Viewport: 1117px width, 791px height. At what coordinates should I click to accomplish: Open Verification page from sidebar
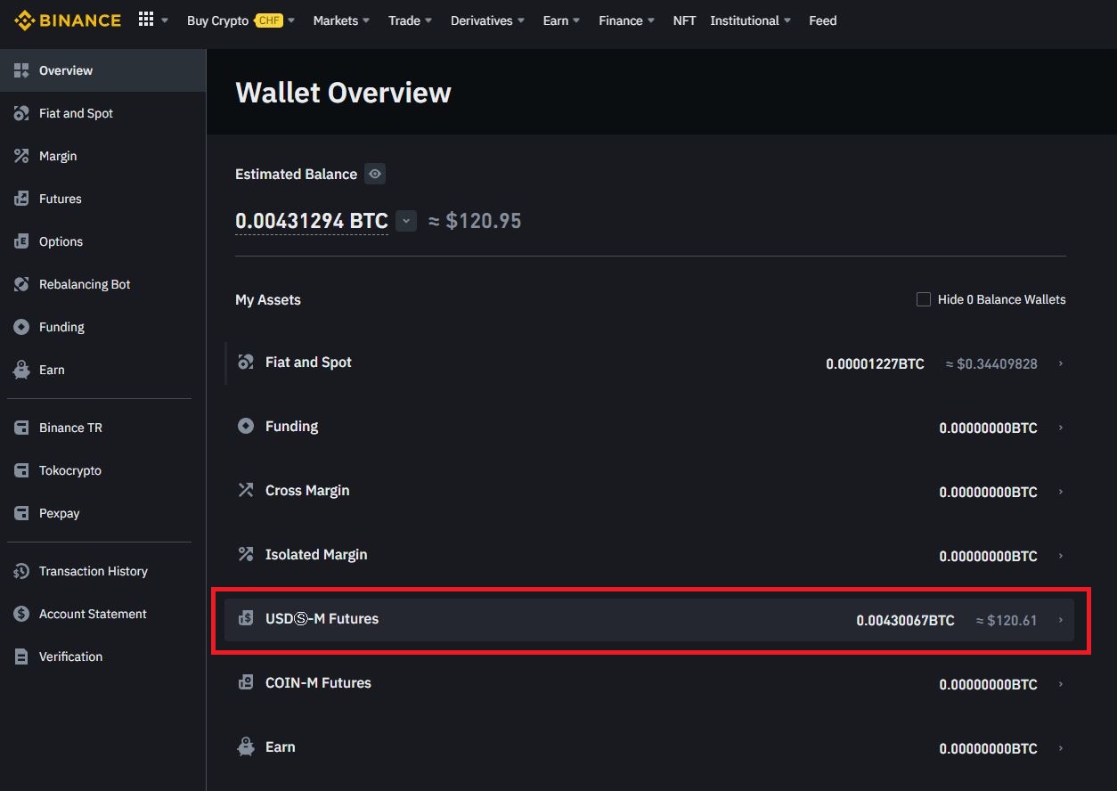(x=70, y=656)
